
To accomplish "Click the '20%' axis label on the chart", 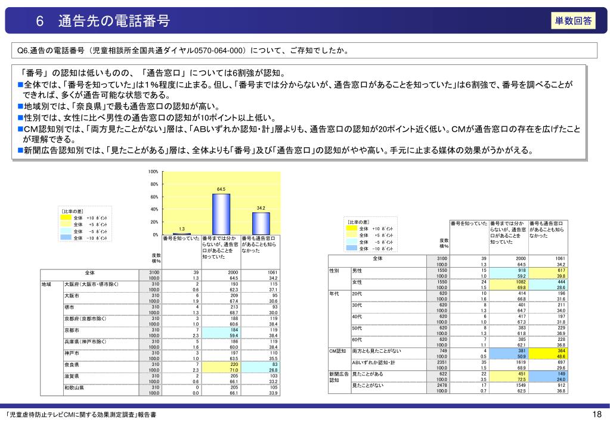I will click(x=154, y=222).
